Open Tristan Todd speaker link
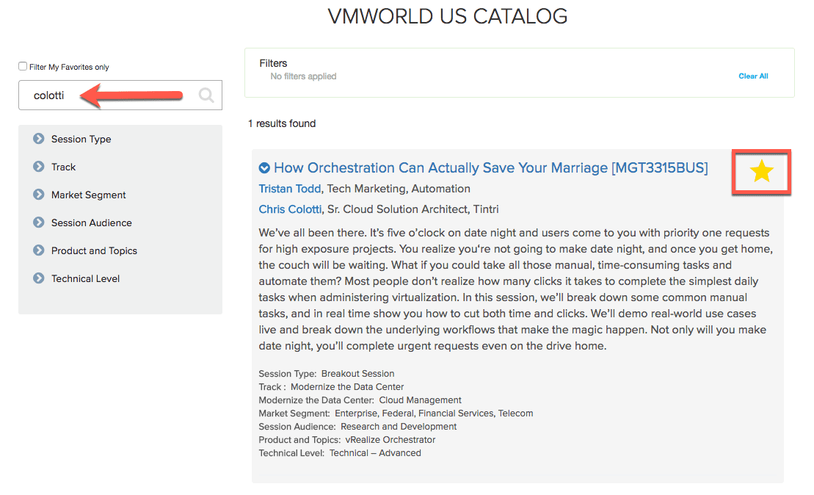Screen dimensions: 814x495 click(290, 189)
